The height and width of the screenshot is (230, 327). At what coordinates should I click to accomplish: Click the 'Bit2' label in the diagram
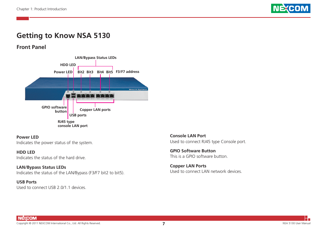pyautogui.click(x=81, y=72)
